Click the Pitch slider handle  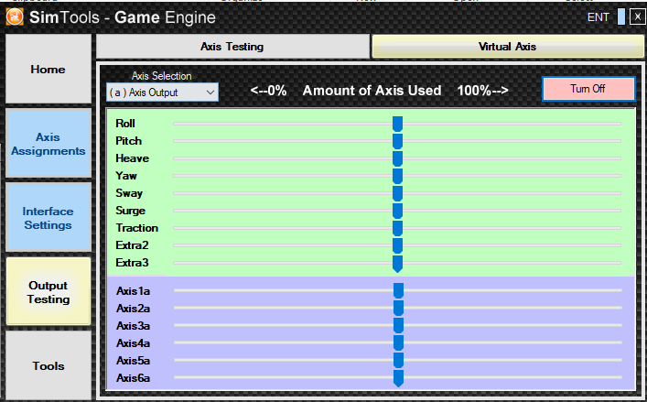(397, 141)
